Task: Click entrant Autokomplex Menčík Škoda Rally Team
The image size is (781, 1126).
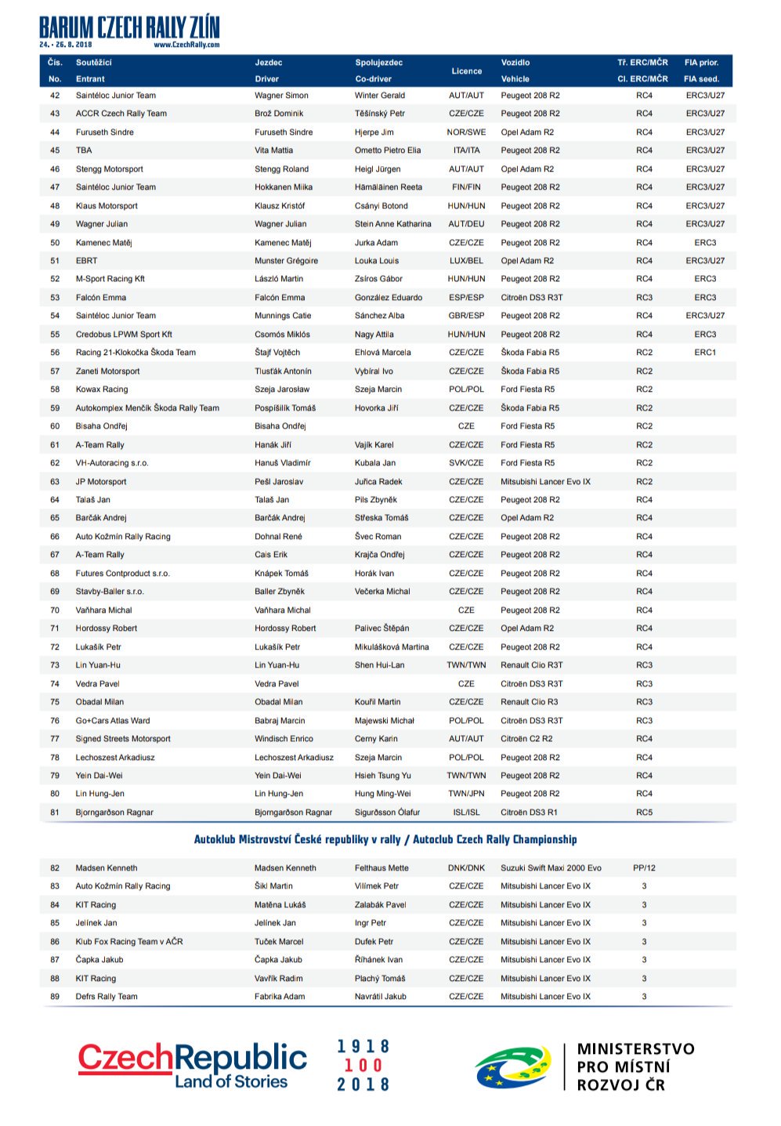Action: [147, 408]
